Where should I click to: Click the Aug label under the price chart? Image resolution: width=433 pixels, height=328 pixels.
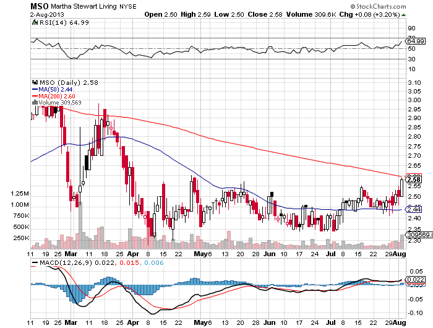click(400, 254)
